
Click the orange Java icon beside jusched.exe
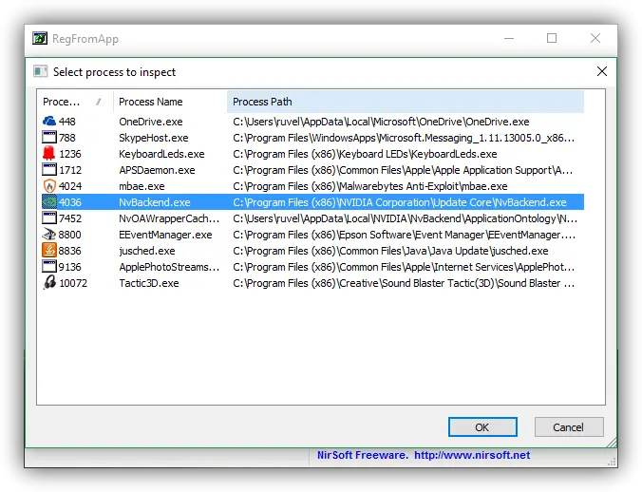point(49,250)
